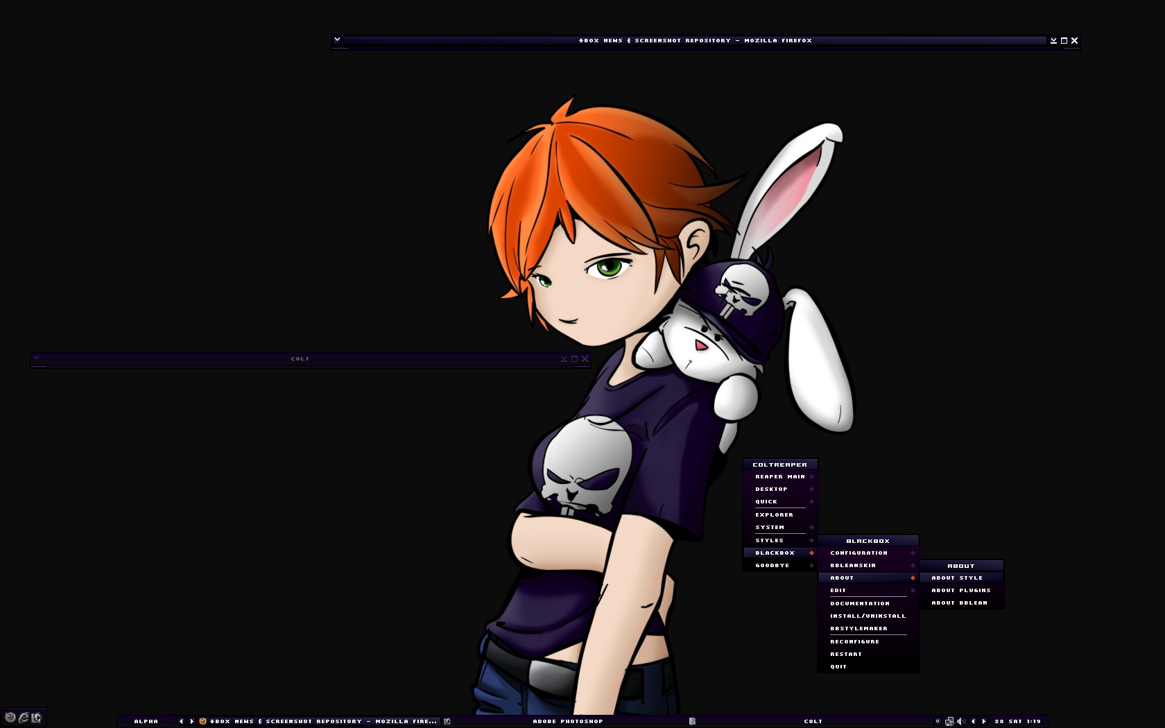Select About Plugins entry
This screenshot has width=1165, height=728.
tap(962, 590)
